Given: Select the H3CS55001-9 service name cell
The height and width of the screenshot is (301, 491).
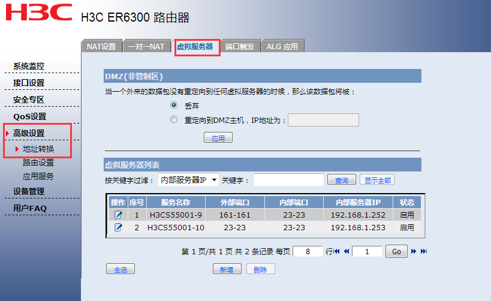Looking at the screenshot, I should point(176,215).
